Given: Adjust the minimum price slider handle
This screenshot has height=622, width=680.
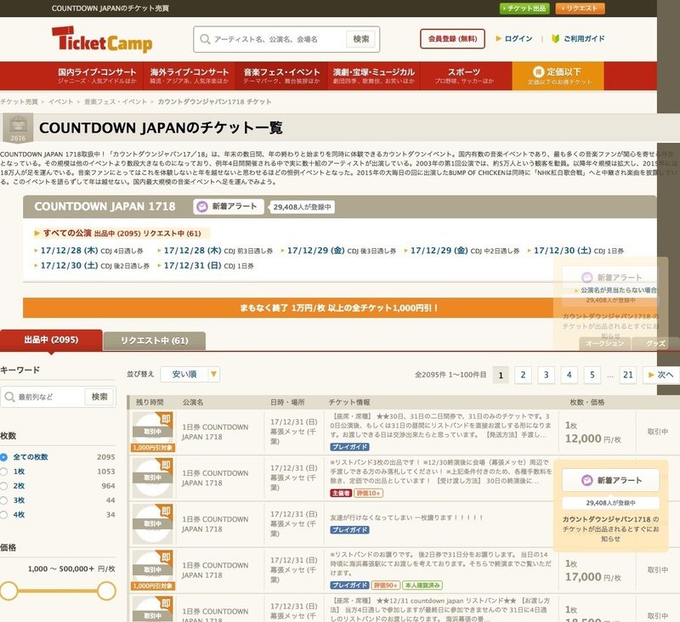Looking at the screenshot, I should click(8, 591).
